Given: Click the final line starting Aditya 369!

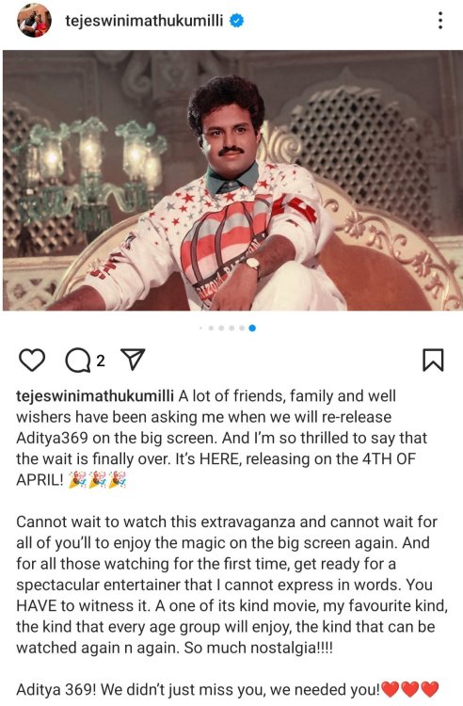Looking at the screenshot, I should 228,689.
